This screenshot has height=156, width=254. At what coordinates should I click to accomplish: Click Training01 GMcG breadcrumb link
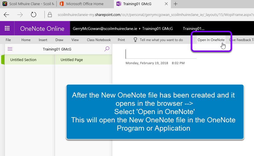pos(157,29)
